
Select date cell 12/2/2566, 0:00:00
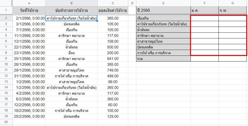pyautogui.click(x=29, y=105)
